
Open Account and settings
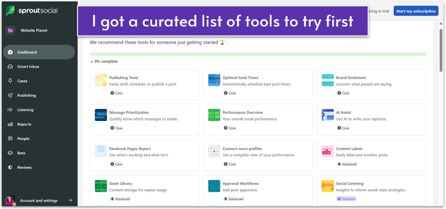point(39,201)
